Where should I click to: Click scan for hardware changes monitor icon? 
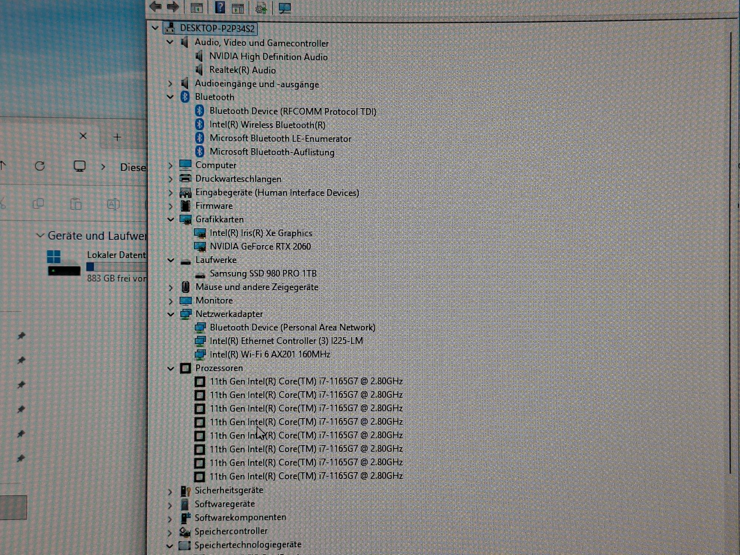(285, 8)
